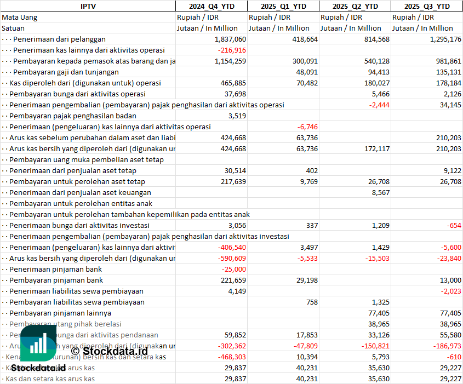Select Pembayaran untuk perolehan entitas anak label
463x384 pixels.
pyautogui.click(x=81, y=203)
